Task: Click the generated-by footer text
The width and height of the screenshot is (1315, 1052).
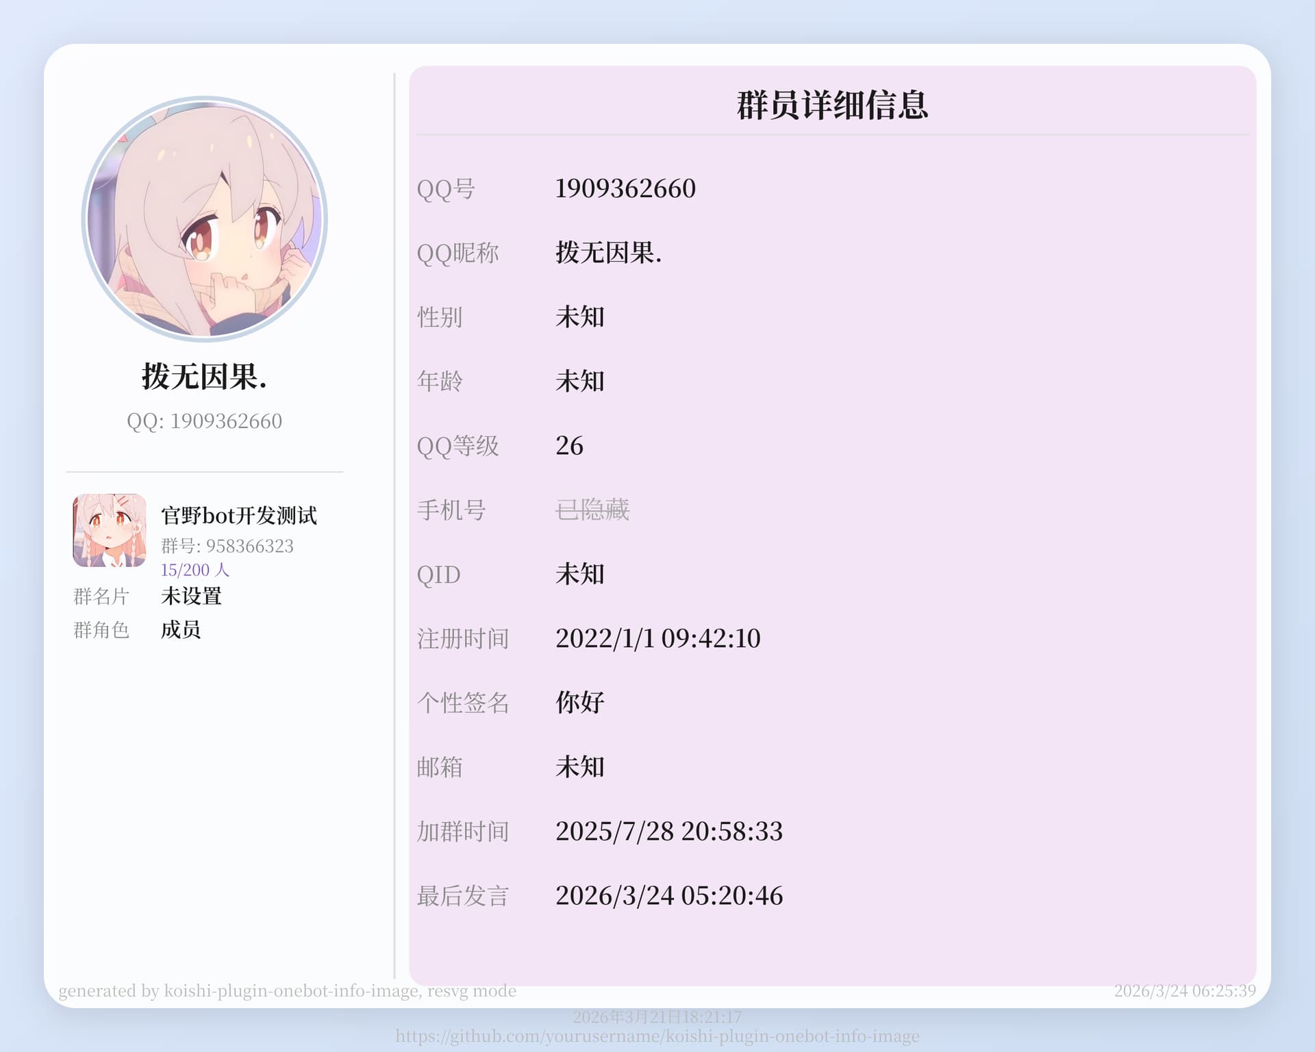Action: pyautogui.click(x=287, y=991)
